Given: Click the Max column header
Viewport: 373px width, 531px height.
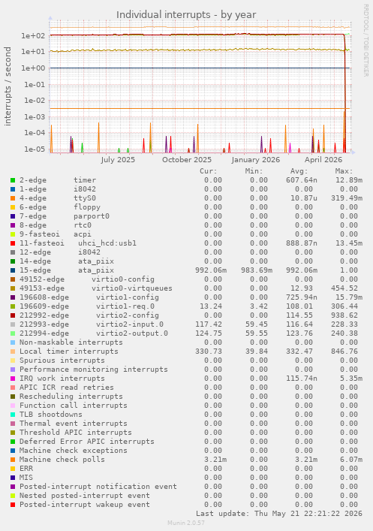Looking at the screenshot, I should point(344,171).
